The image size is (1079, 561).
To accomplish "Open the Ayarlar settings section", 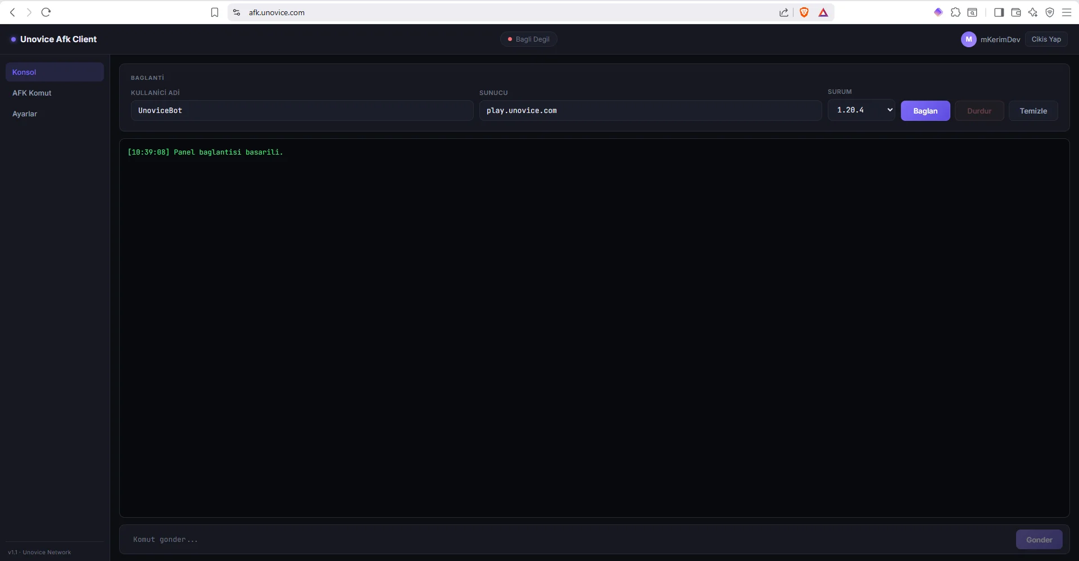I will [x=55, y=114].
